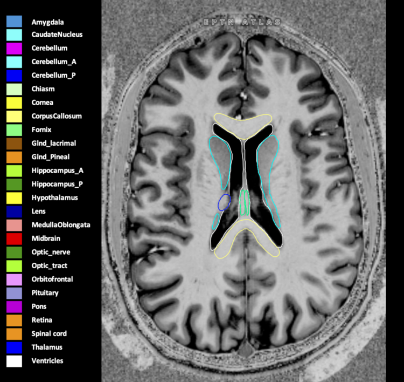Click the Orbitofrontal legend label
This screenshot has height=382, width=404.
click(52, 279)
